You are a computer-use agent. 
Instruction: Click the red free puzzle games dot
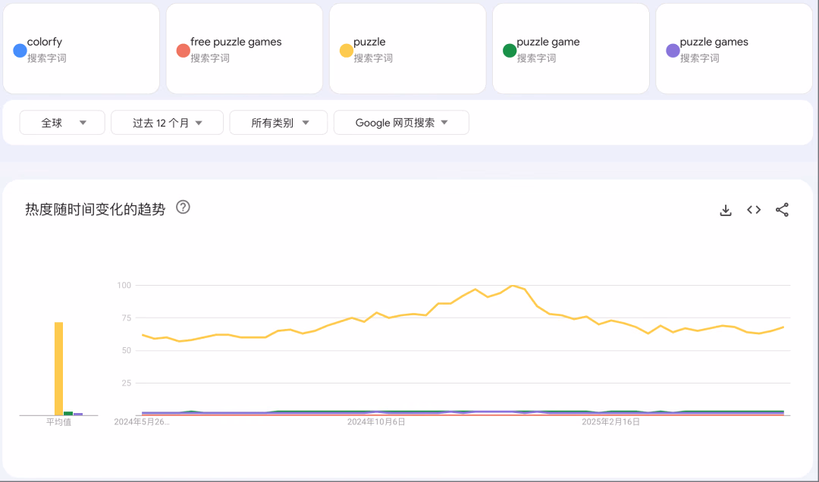(x=183, y=51)
